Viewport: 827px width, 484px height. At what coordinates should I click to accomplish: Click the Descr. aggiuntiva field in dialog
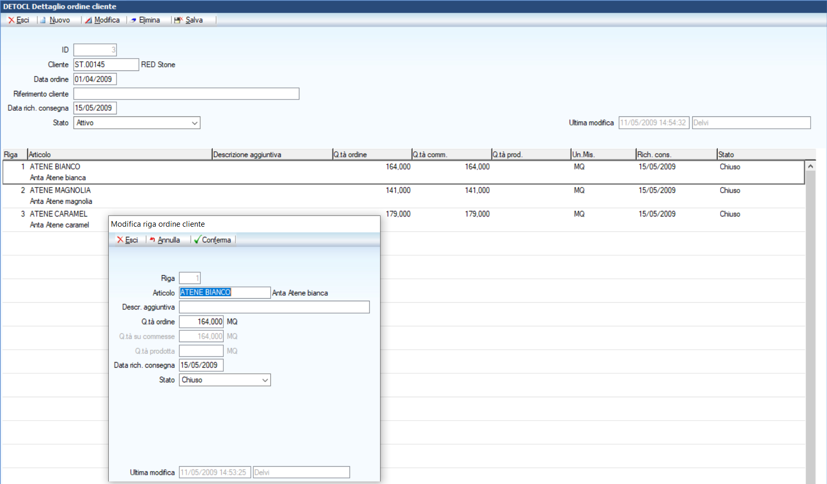tap(274, 307)
